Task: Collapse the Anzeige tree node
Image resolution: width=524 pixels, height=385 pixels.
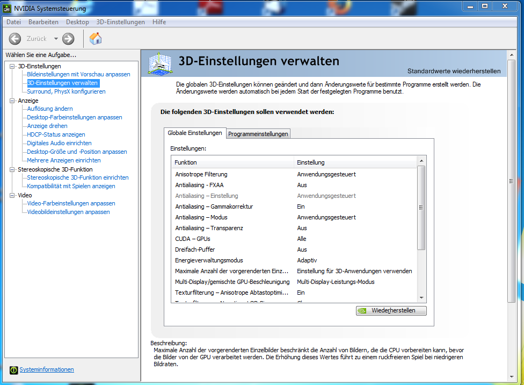Action: (12, 101)
